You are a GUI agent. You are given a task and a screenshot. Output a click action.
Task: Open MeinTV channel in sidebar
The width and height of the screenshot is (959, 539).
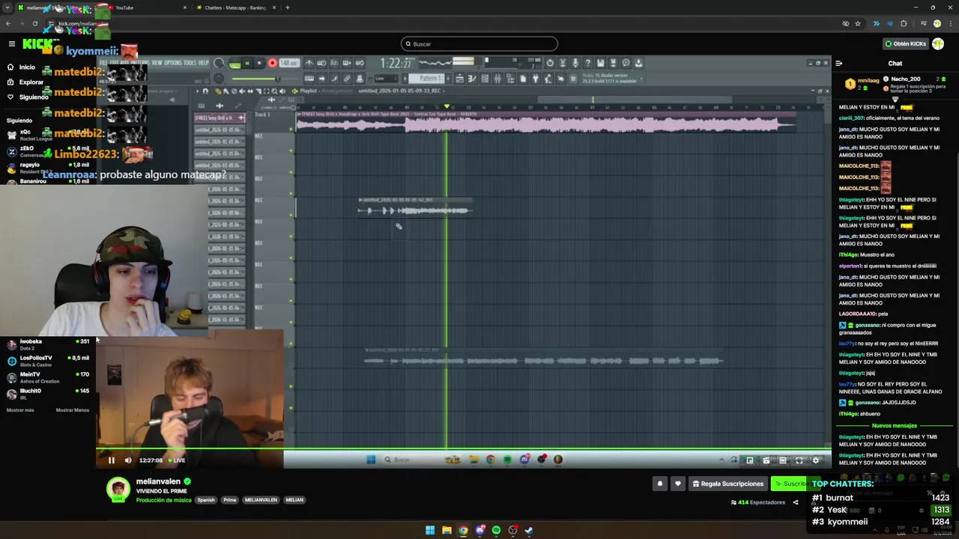pos(49,377)
